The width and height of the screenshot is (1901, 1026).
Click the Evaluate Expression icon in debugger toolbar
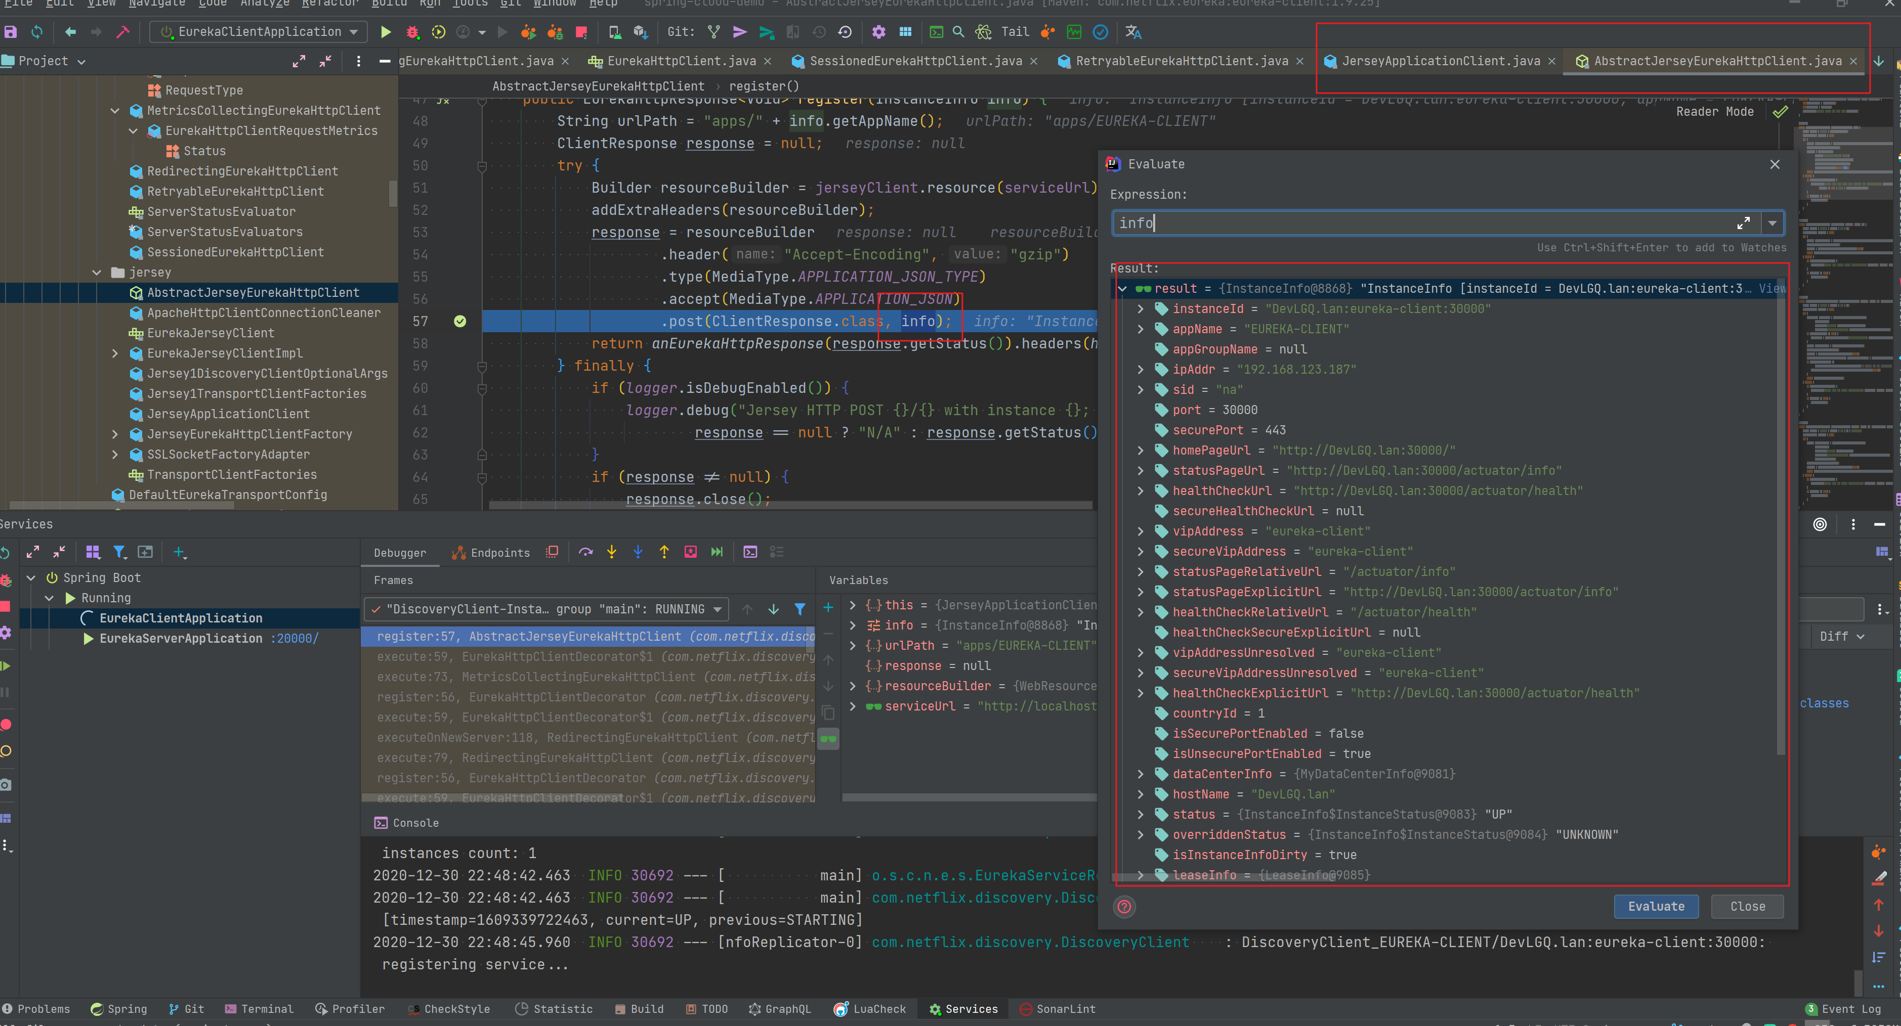[750, 552]
